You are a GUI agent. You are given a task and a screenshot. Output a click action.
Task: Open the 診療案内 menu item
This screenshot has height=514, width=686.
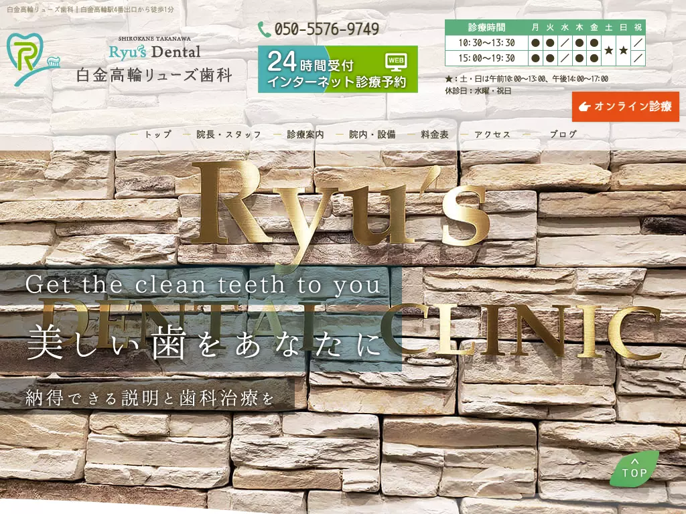click(x=305, y=134)
